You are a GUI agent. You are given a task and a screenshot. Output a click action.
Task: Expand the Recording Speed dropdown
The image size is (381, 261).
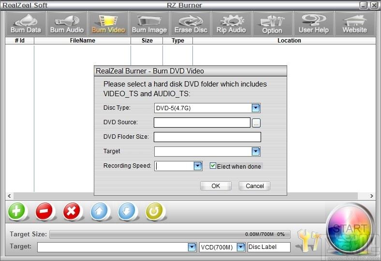click(x=198, y=166)
